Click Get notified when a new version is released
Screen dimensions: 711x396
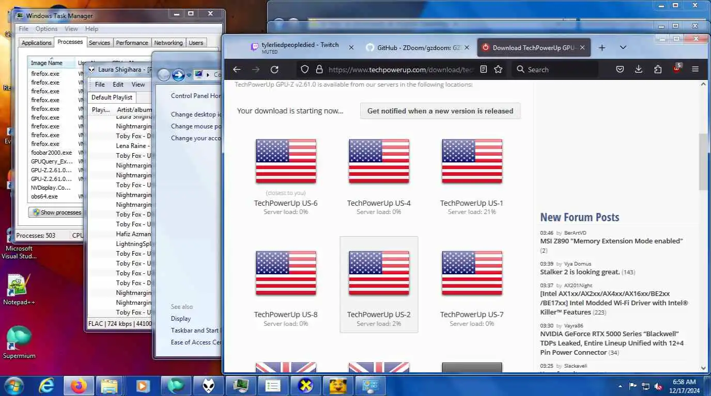440,111
